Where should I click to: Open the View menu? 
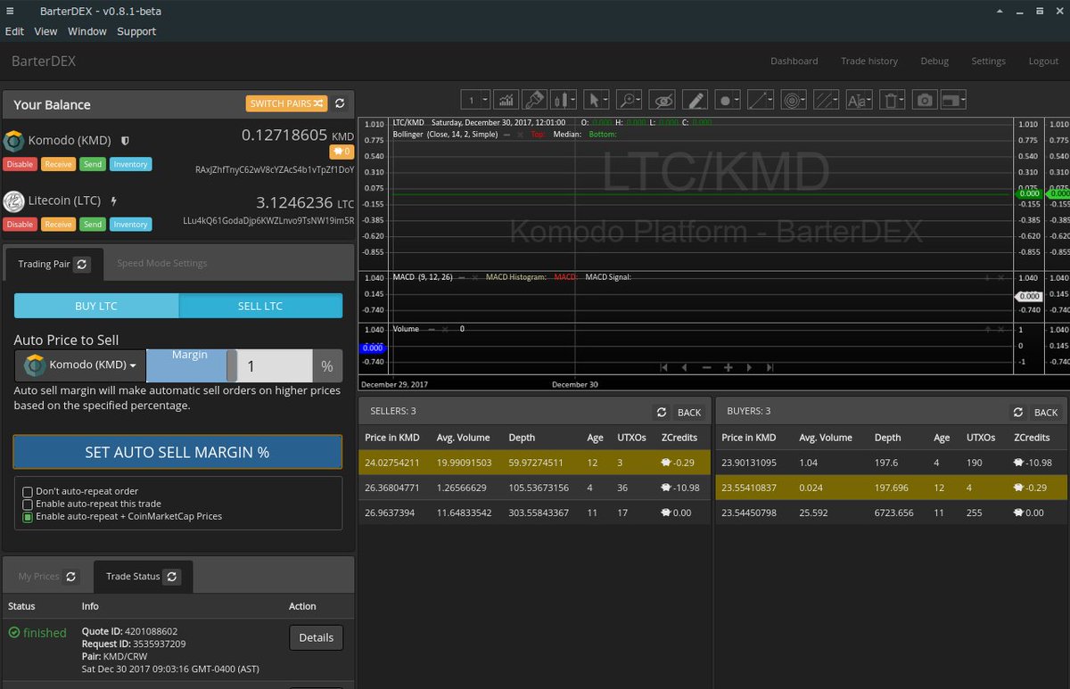coord(45,31)
